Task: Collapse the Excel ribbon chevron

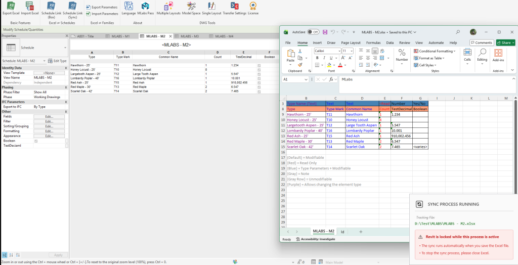Action: tap(512, 70)
